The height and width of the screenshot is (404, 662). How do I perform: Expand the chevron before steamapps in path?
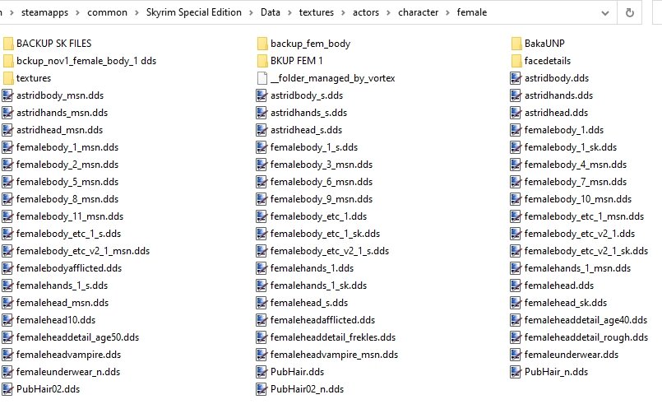click(12, 13)
